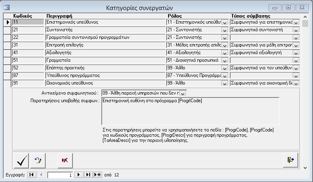The image size is (313, 182).
Task: Click the Περιγραφή field containing Επόπτης πρακτικής
Action: click(x=105, y=68)
